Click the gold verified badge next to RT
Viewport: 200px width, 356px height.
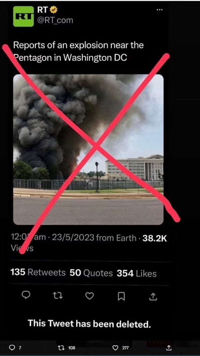[x=55, y=9]
